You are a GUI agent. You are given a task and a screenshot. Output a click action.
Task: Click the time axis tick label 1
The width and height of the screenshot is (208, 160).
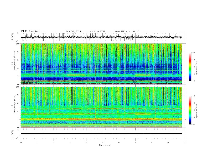[x=37, y=142]
